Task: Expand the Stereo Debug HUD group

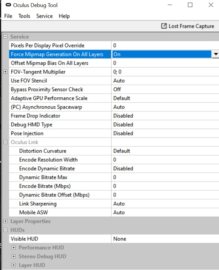Action: tap(13, 256)
